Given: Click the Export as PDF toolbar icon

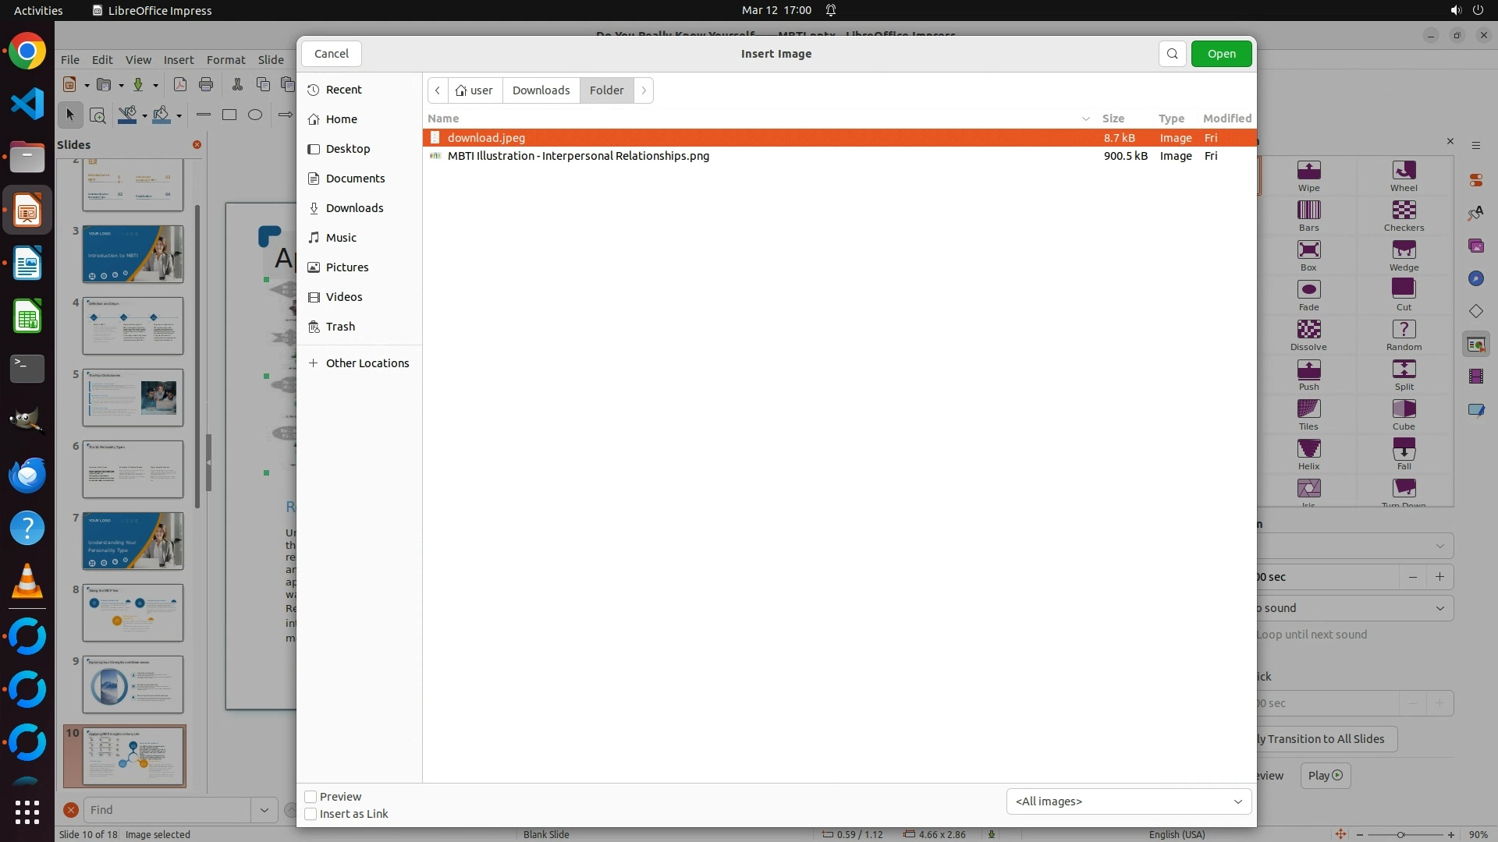Looking at the screenshot, I should (x=179, y=85).
